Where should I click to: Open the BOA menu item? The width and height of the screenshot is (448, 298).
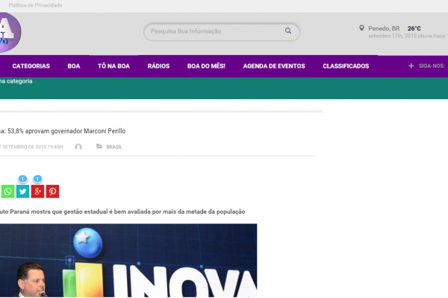tap(74, 66)
